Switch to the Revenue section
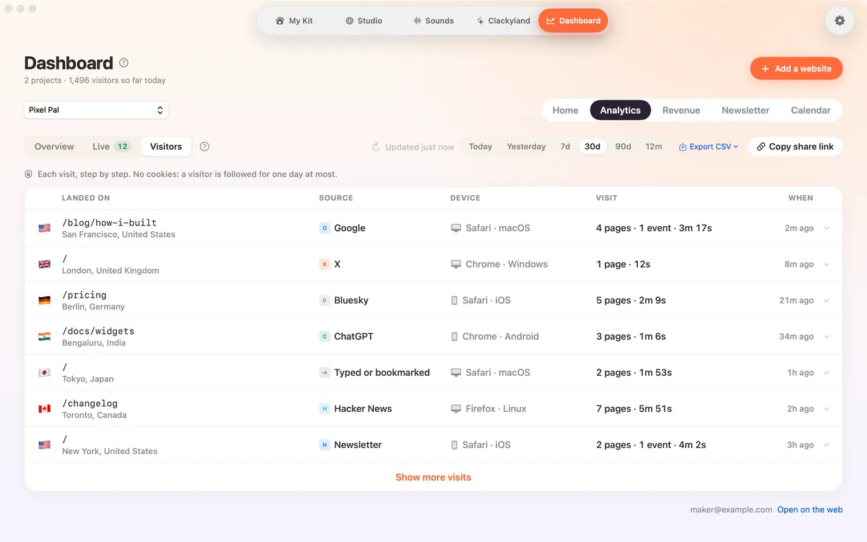Screen dimensions: 867x542 pyautogui.click(x=681, y=111)
